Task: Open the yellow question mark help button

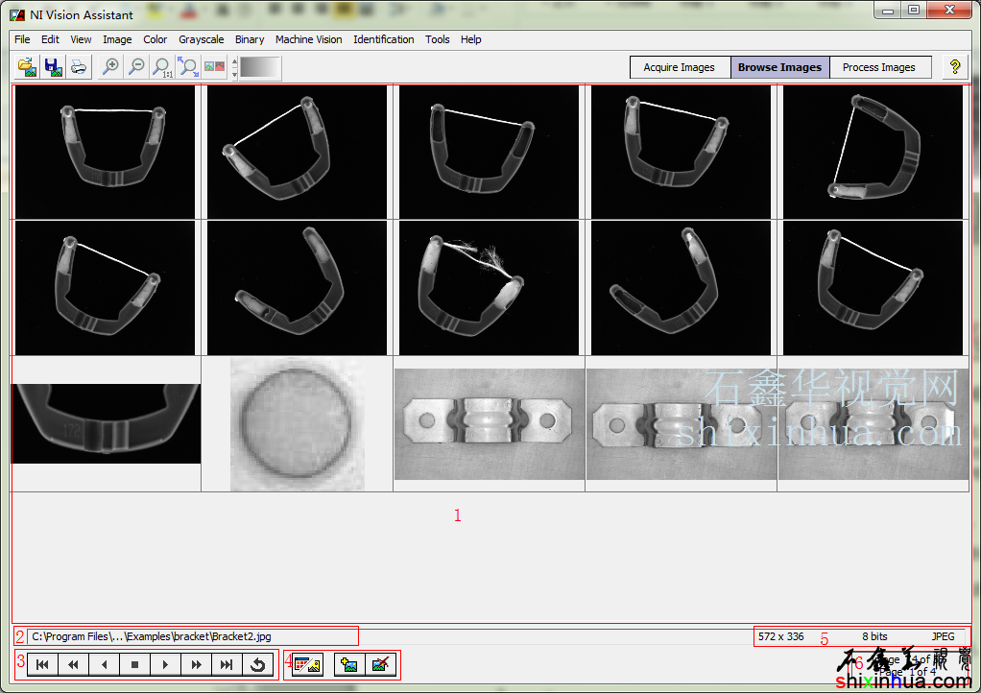Action: 954,67
